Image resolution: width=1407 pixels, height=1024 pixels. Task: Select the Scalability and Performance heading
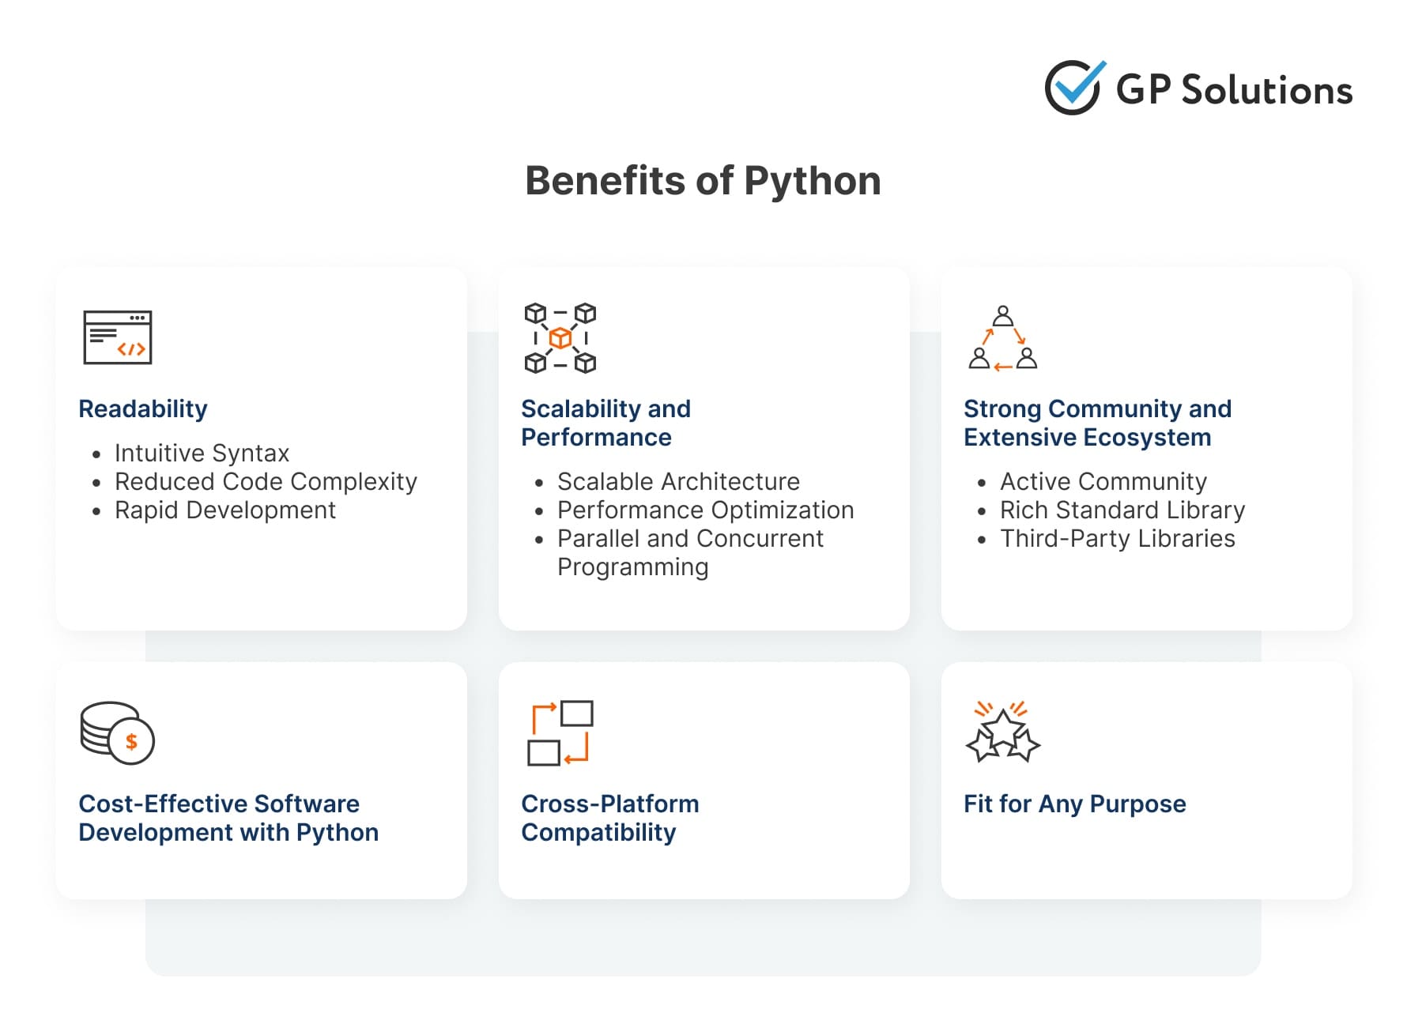coord(605,423)
